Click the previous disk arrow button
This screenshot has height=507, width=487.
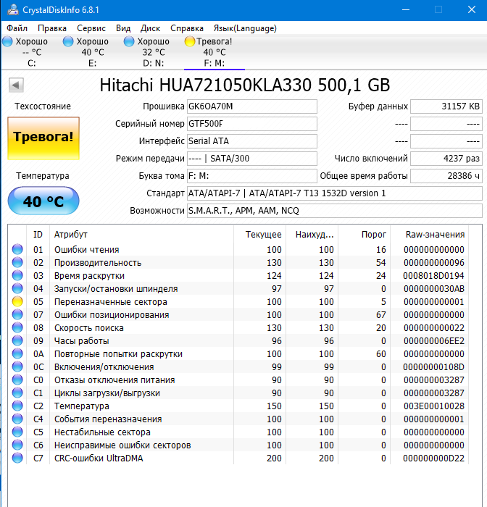click(x=16, y=85)
